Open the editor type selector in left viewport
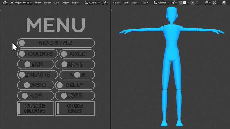230x129 pixels. [5, 3]
